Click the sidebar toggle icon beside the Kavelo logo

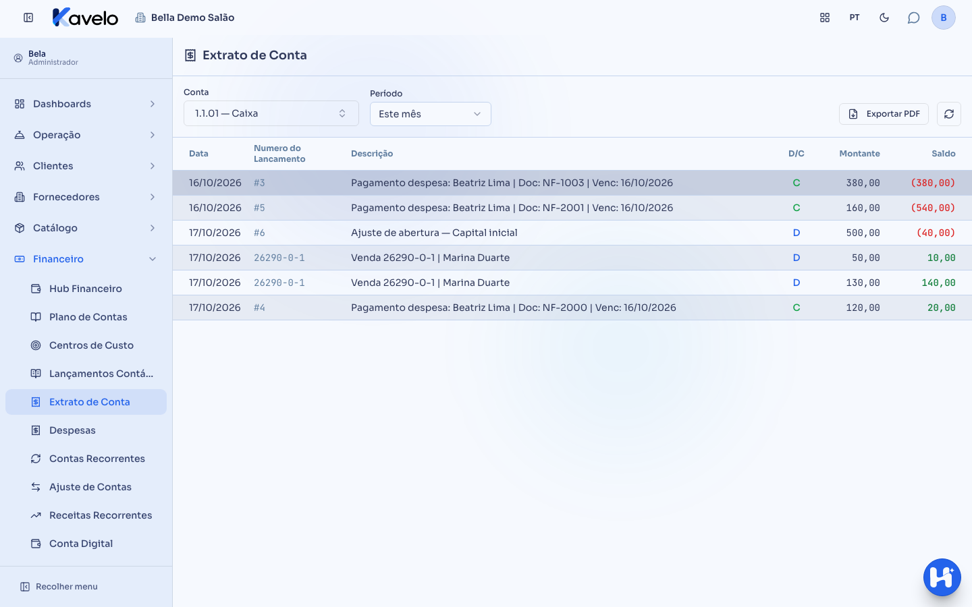click(28, 18)
